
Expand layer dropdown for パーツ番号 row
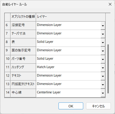click(x=103, y=60)
